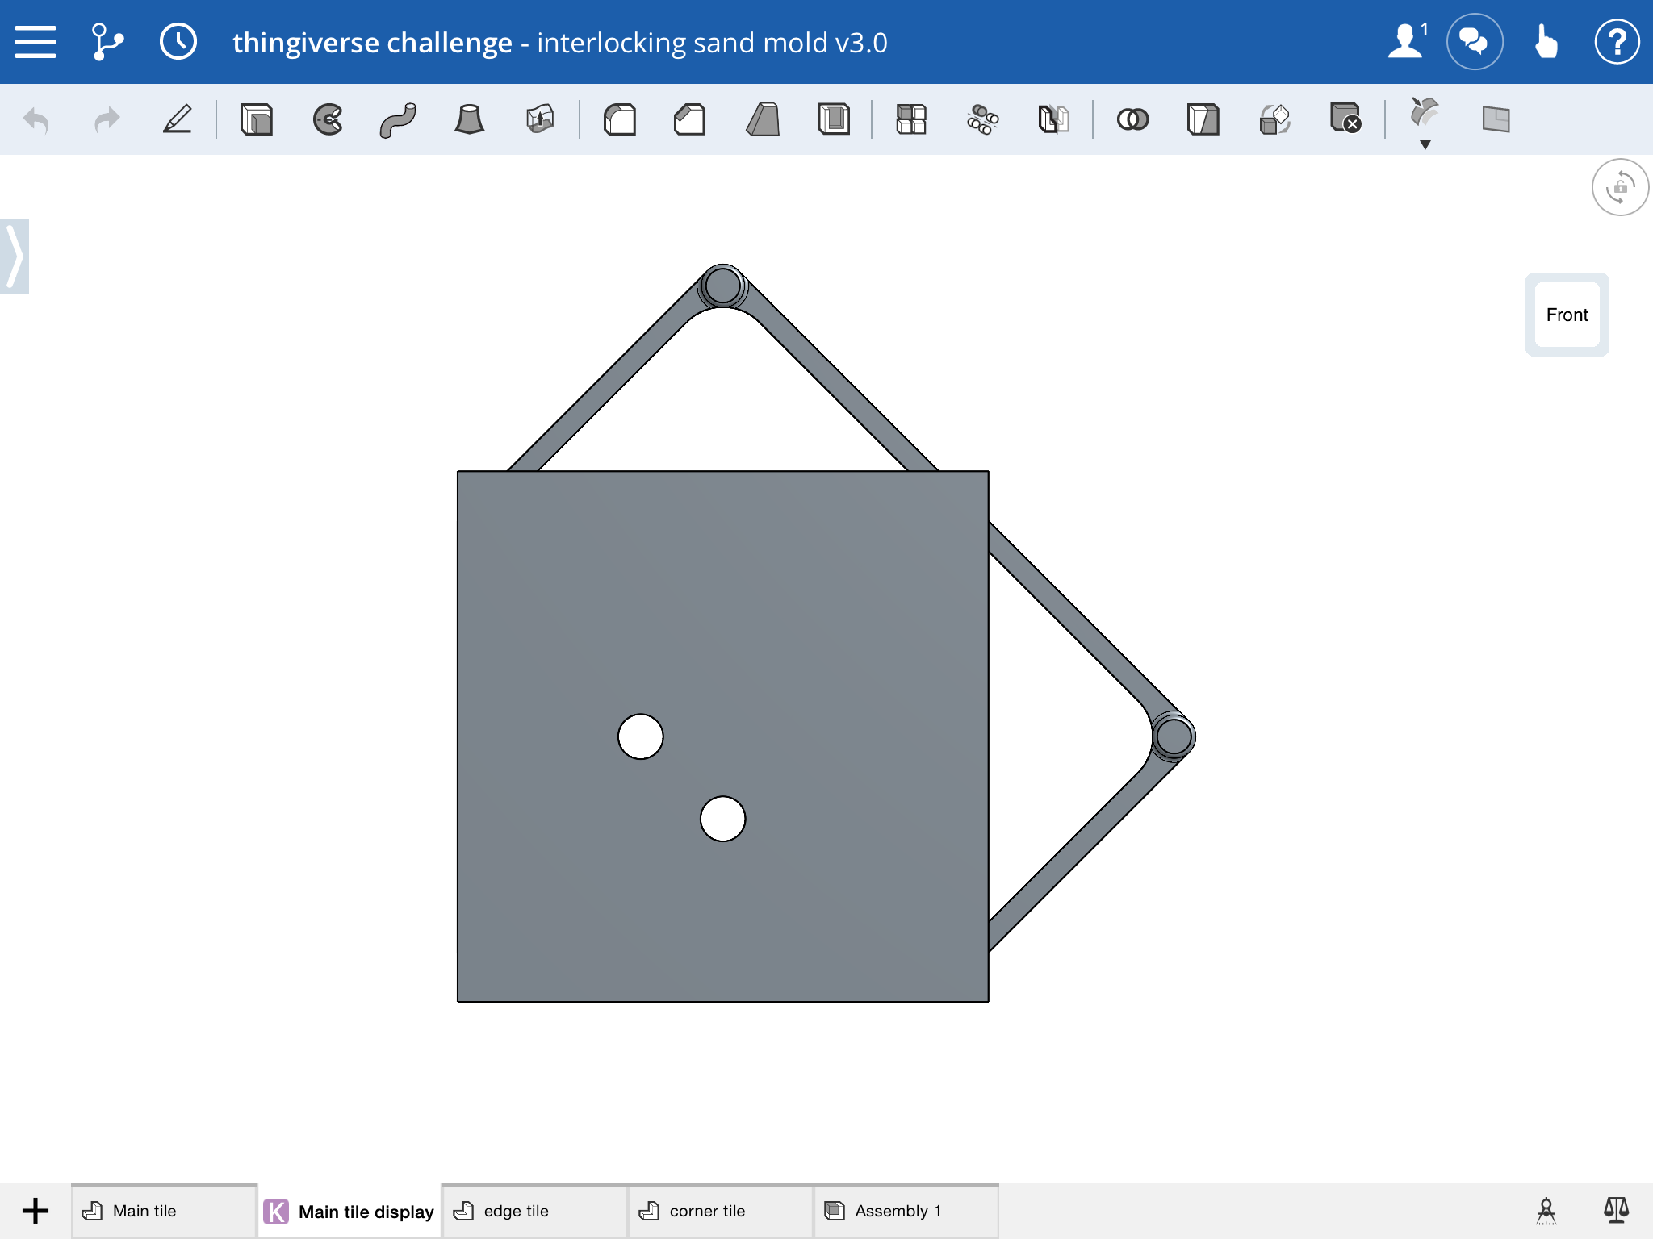Select the Split tool
Screen dimensions: 1653x1239
coord(1203,119)
